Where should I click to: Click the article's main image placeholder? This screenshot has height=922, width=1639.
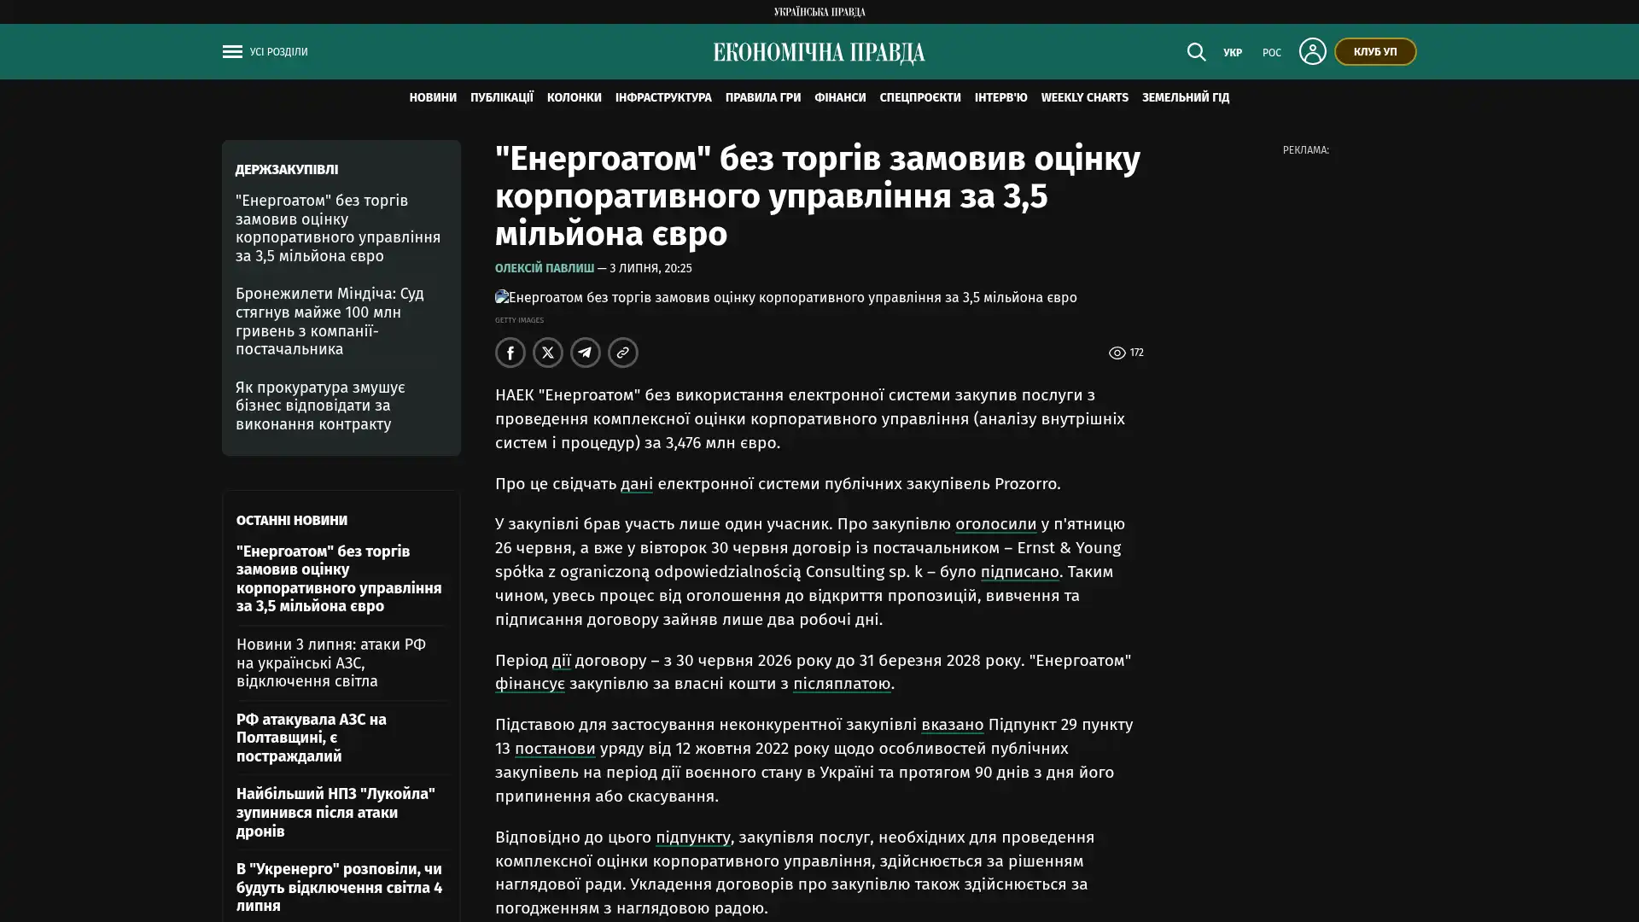tap(786, 298)
